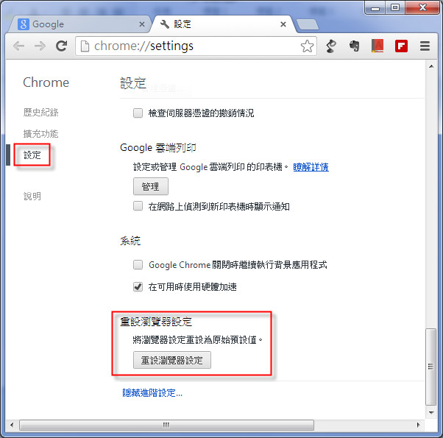Click the 將瀏覽器設定重設為原始預設值 description text

tap(197, 339)
